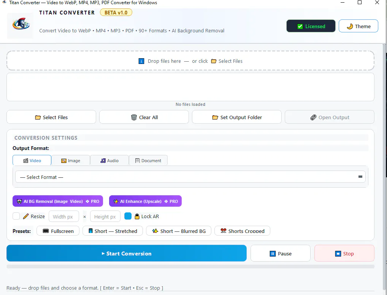Apply the Short — Stretched preset
The height and width of the screenshot is (295, 387).
(113, 231)
